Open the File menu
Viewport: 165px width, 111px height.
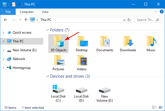[8, 12]
